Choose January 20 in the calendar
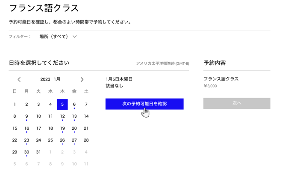 click(74, 128)
